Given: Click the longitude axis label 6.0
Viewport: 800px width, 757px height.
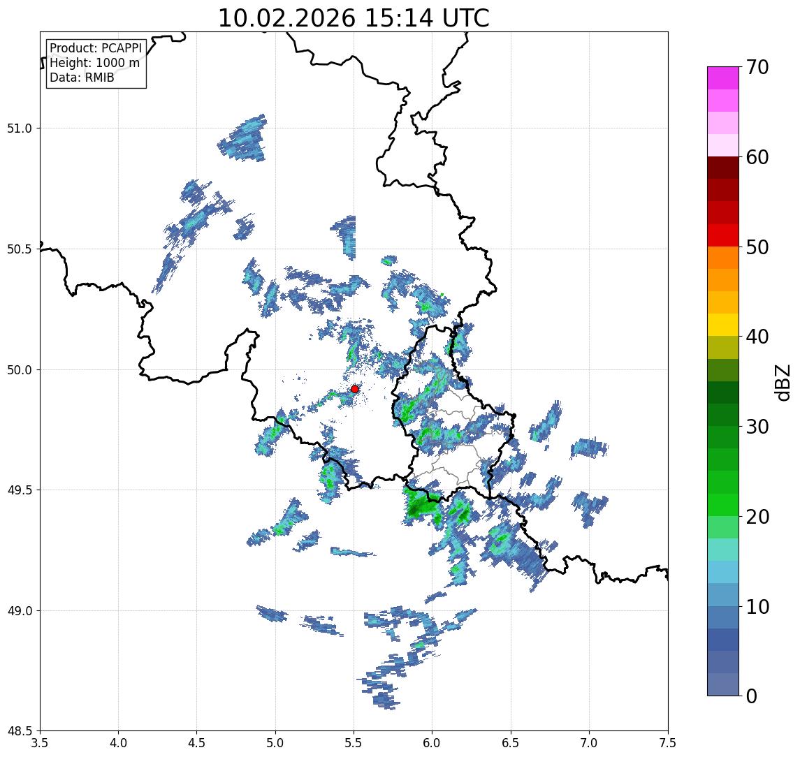Looking at the screenshot, I should 432,742.
